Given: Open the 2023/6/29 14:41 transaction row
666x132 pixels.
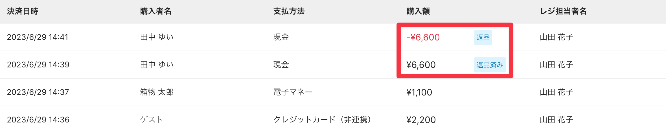Looking at the screenshot, I should pyautogui.click(x=38, y=37).
